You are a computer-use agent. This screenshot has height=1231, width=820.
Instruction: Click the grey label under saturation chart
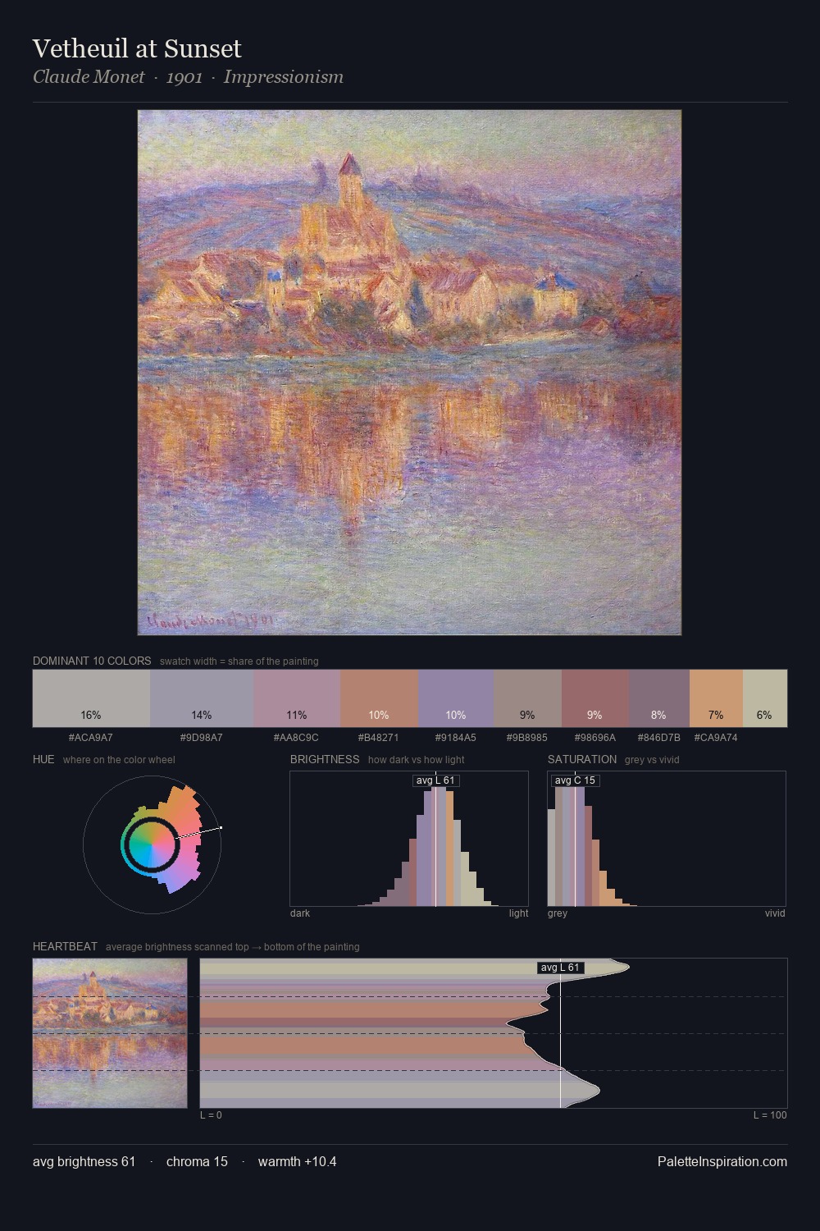click(x=558, y=913)
